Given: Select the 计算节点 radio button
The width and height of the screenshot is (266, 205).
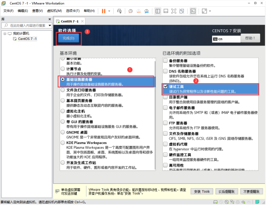Looking at the screenshot, I should tap(63, 69).
